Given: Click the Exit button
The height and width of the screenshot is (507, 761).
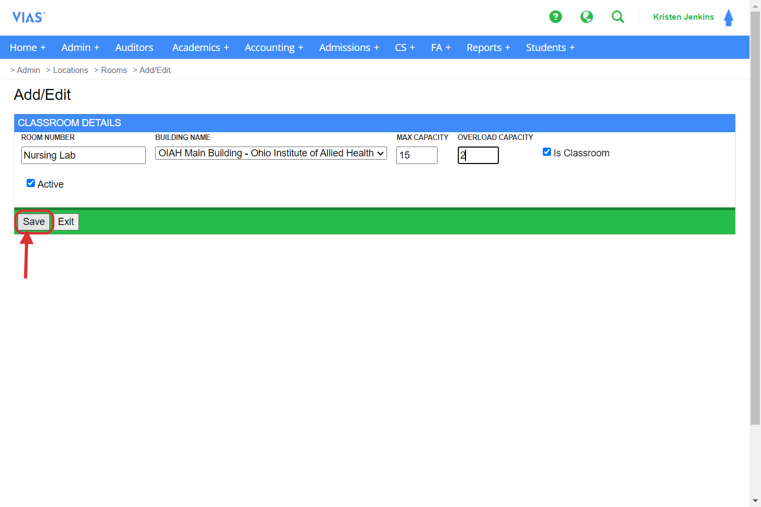Looking at the screenshot, I should 66,222.
